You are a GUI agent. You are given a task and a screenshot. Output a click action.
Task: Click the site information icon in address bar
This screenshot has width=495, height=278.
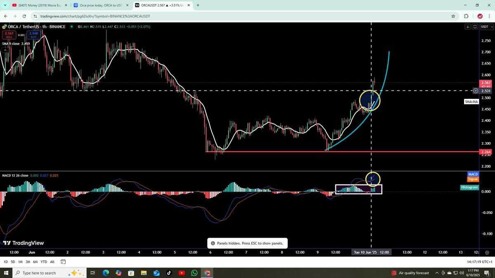point(35,16)
